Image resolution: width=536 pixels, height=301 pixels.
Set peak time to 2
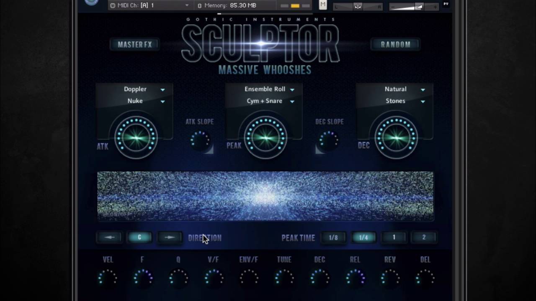[x=424, y=237]
